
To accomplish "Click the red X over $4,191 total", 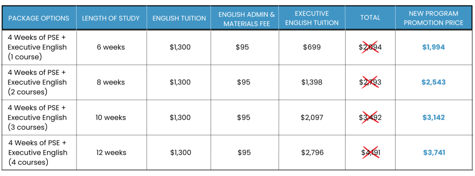I will 371,152.
